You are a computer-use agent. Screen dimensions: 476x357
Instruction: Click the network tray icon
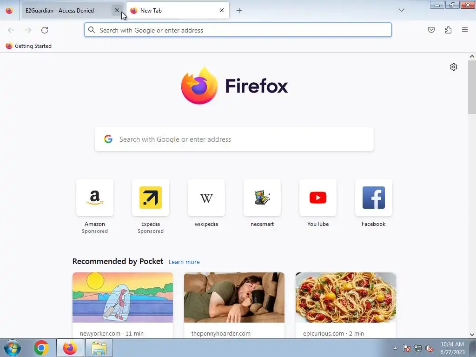click(418, 348)
